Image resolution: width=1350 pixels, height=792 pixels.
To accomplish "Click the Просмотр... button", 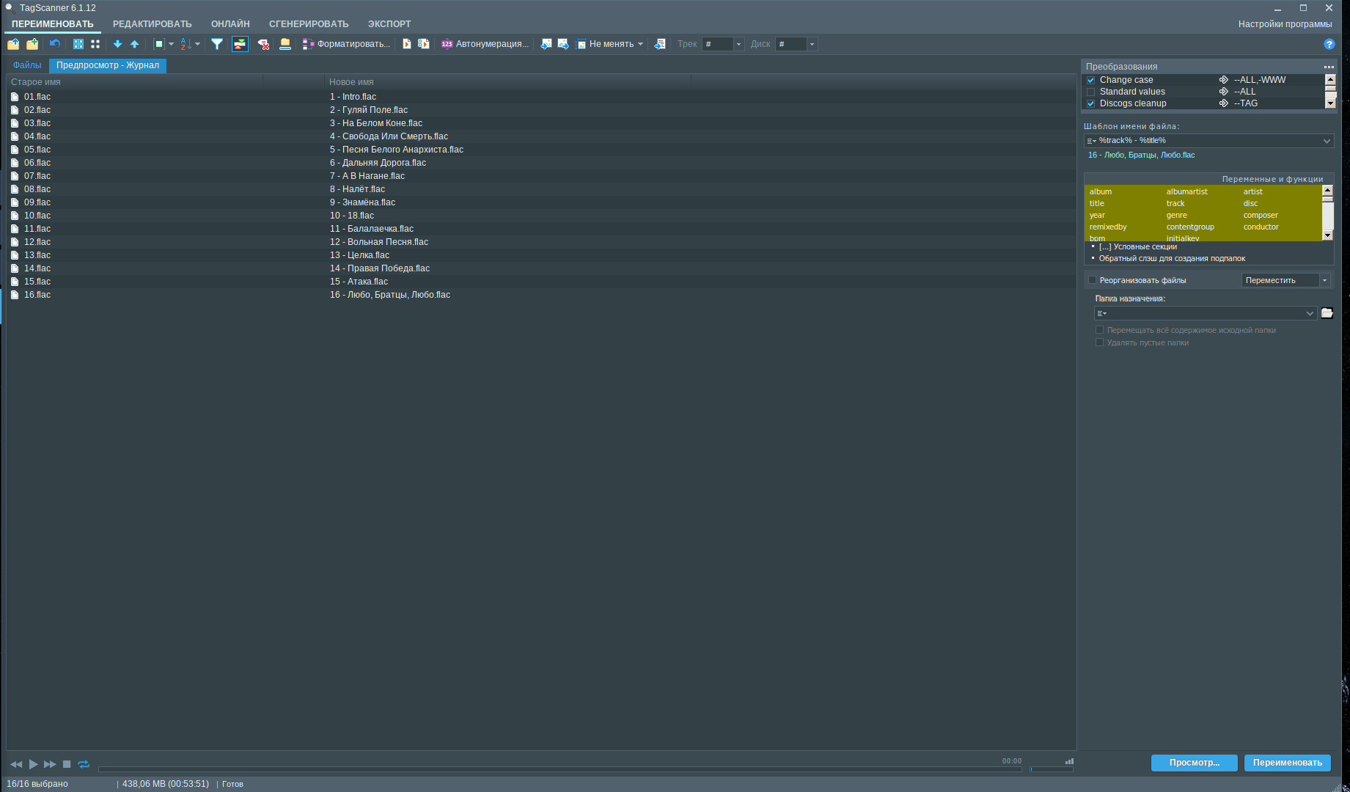I will (x=1195, y=763).
